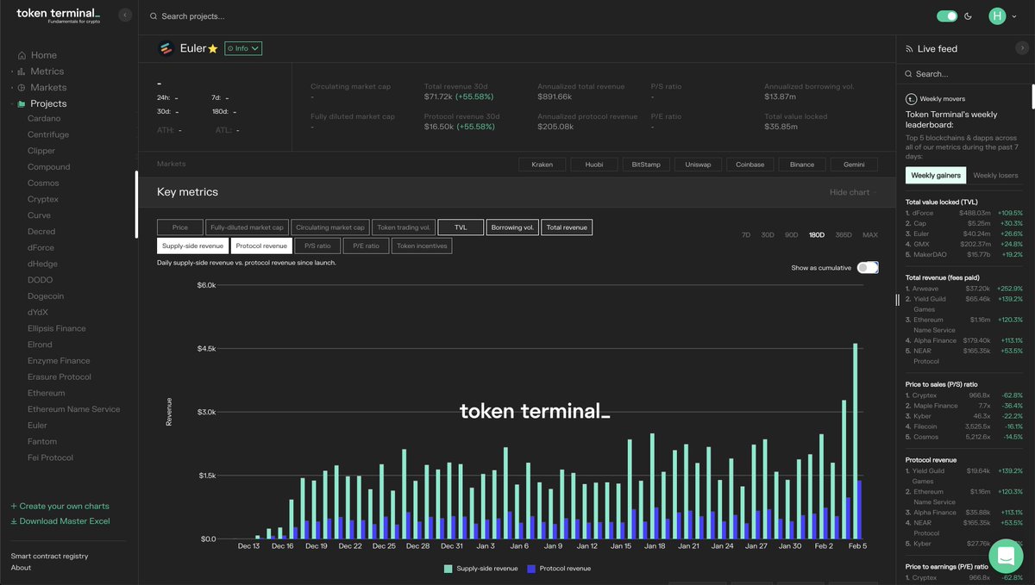Click the Live feed panel resize handle

click(897, 300)
